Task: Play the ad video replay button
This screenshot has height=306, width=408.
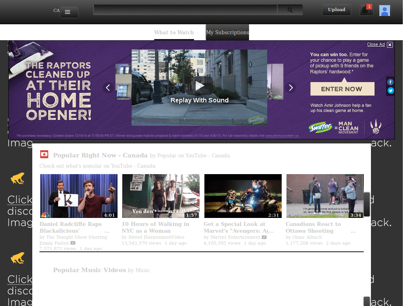Action: [199, 86]
